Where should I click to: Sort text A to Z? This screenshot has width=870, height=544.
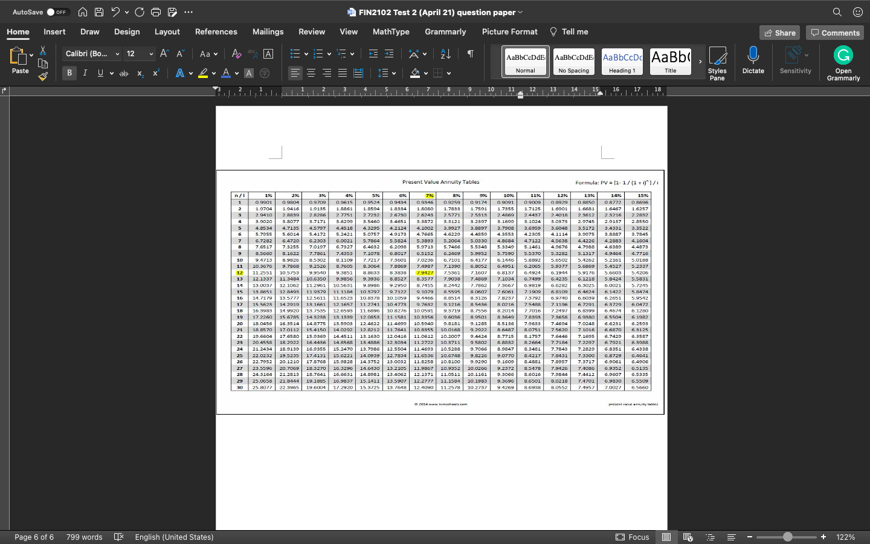click(x=446, y=54)
